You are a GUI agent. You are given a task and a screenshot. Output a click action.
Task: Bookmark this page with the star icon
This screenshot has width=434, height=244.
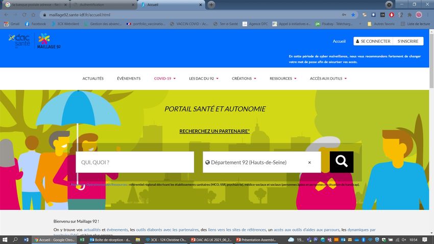[353, 15]
